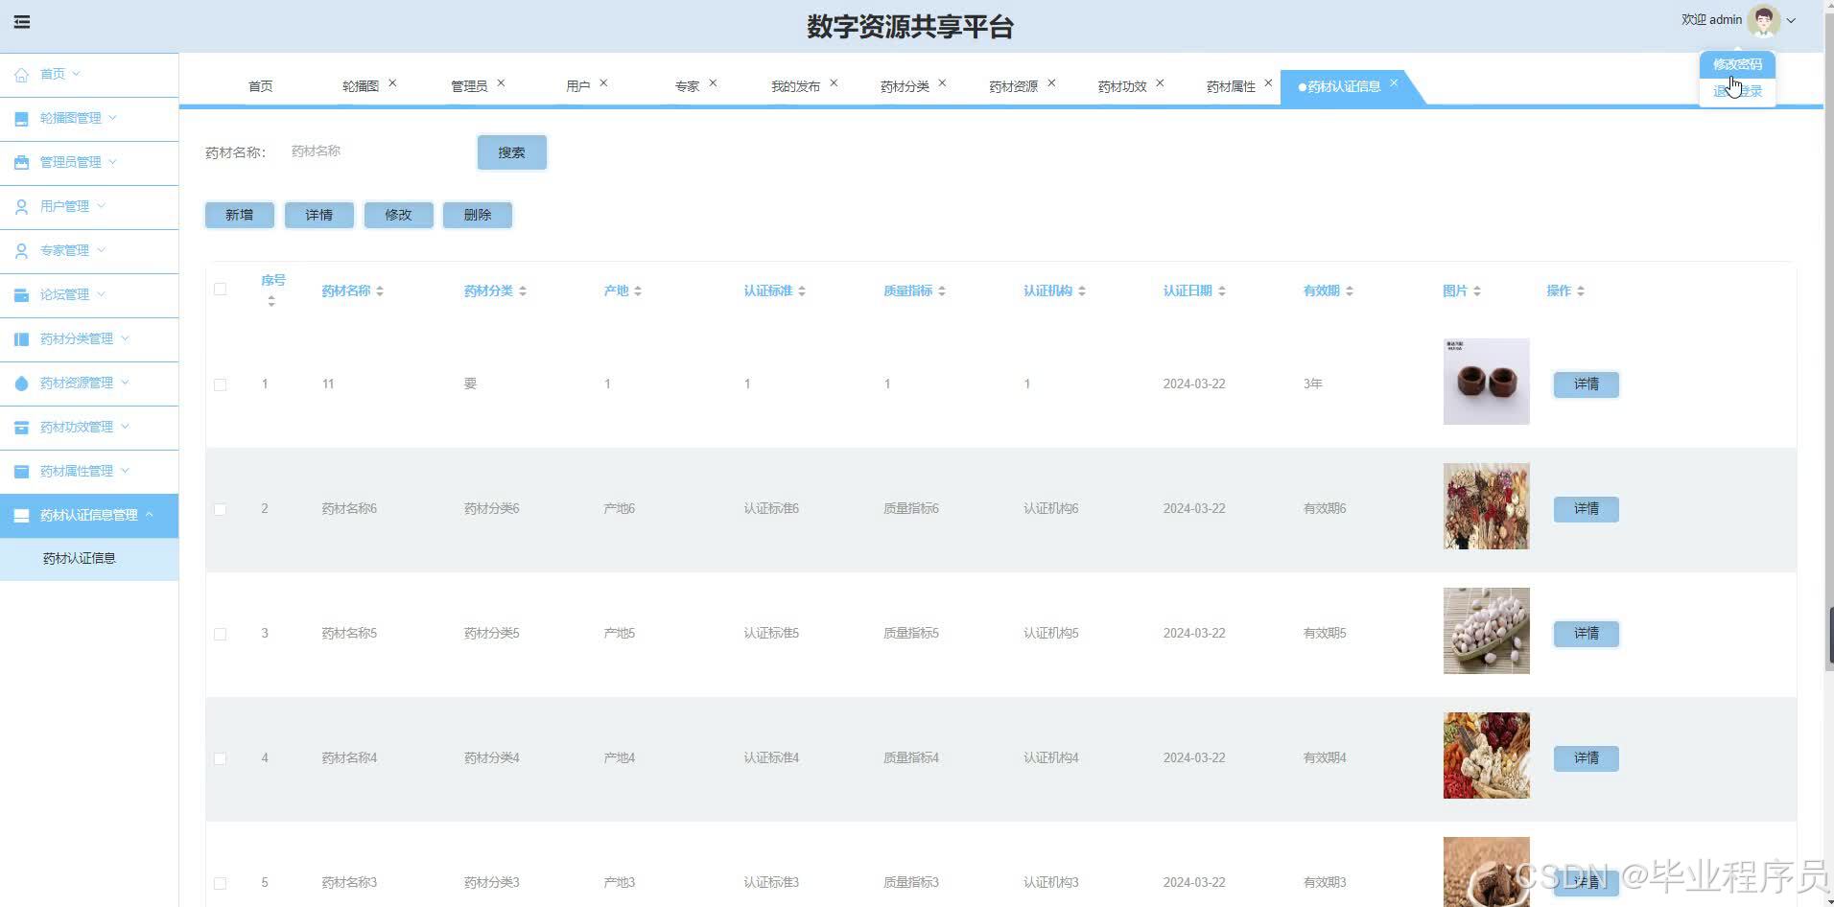Sort by 有效期 column arrows

tap(1350, 291)
